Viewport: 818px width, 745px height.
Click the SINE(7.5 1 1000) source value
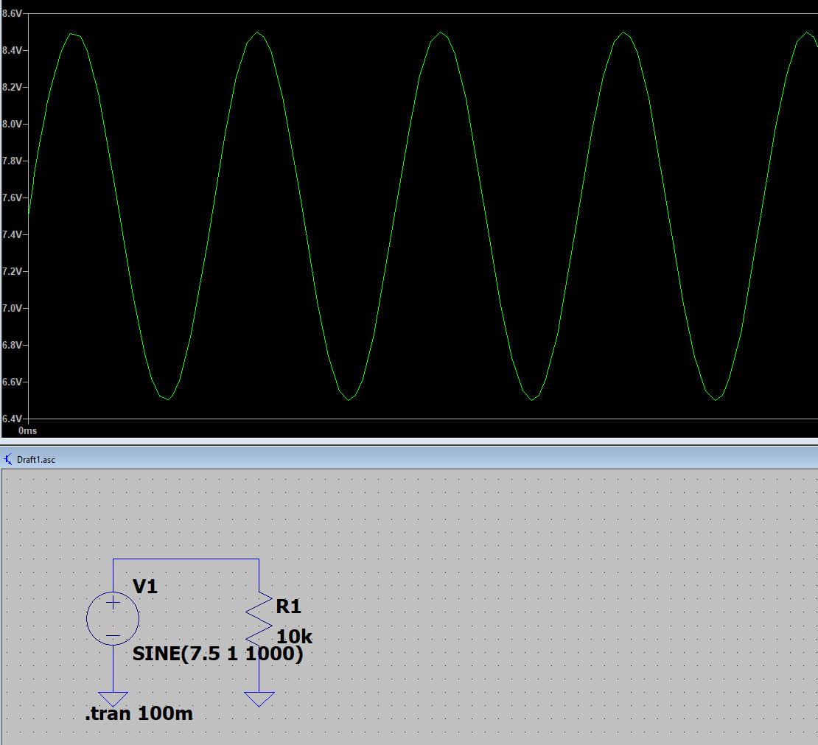217,654
